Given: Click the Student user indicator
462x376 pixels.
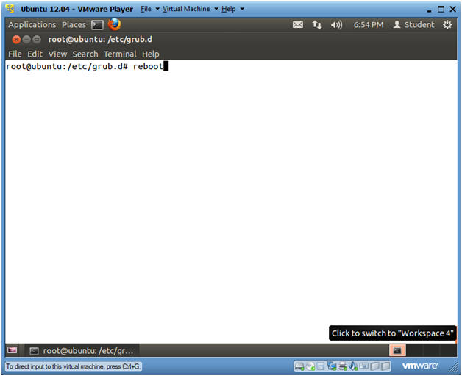Looking at the screenshot, I should point(413,25).
